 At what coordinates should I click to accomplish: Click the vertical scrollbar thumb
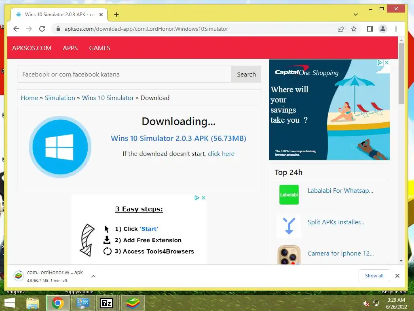401,74
